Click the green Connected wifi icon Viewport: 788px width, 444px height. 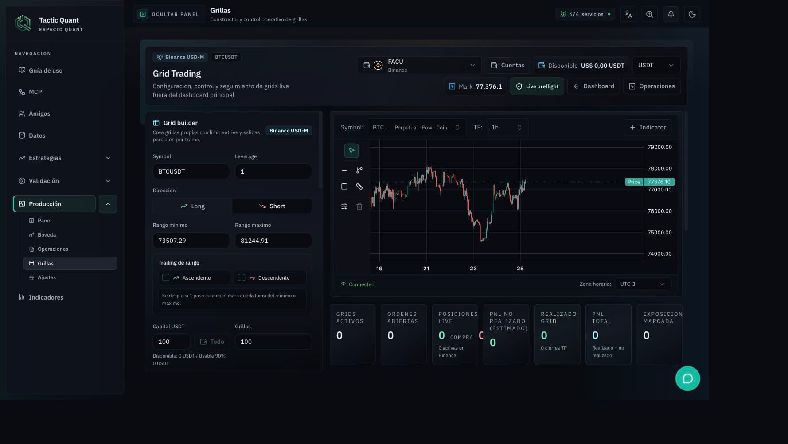[x=343, y=284]
